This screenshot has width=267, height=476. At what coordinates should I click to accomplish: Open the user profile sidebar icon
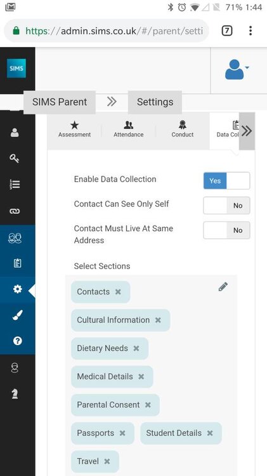[15, 133]
